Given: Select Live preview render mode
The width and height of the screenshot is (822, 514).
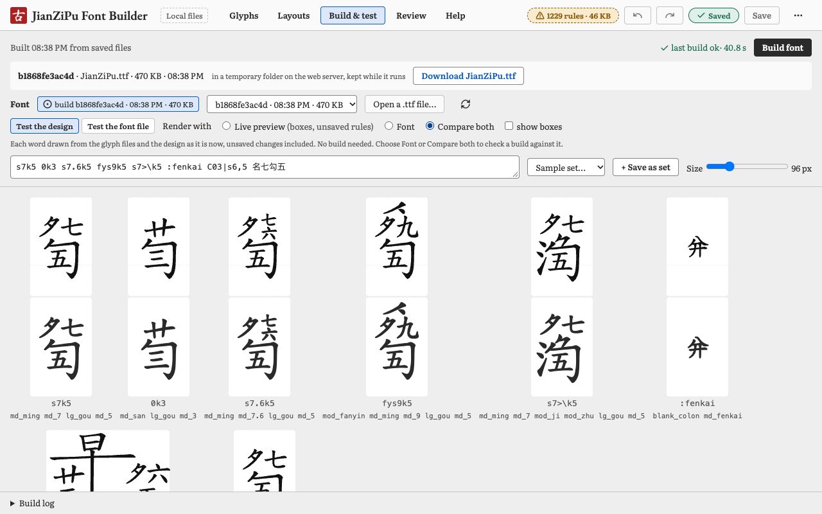Looking at the screenshot, I should 226,127.
